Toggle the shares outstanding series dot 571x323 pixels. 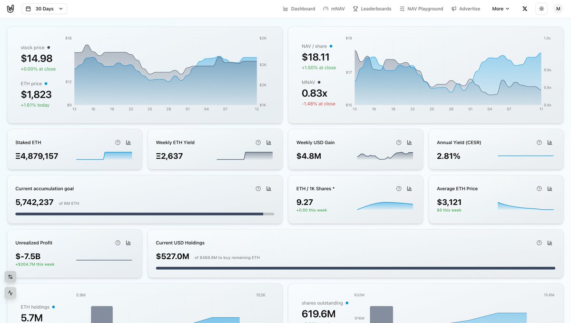(x=347, y=303)
